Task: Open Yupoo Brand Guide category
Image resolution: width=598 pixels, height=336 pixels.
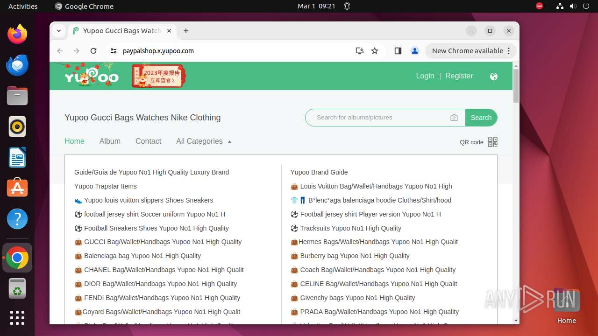Action: 319,172
